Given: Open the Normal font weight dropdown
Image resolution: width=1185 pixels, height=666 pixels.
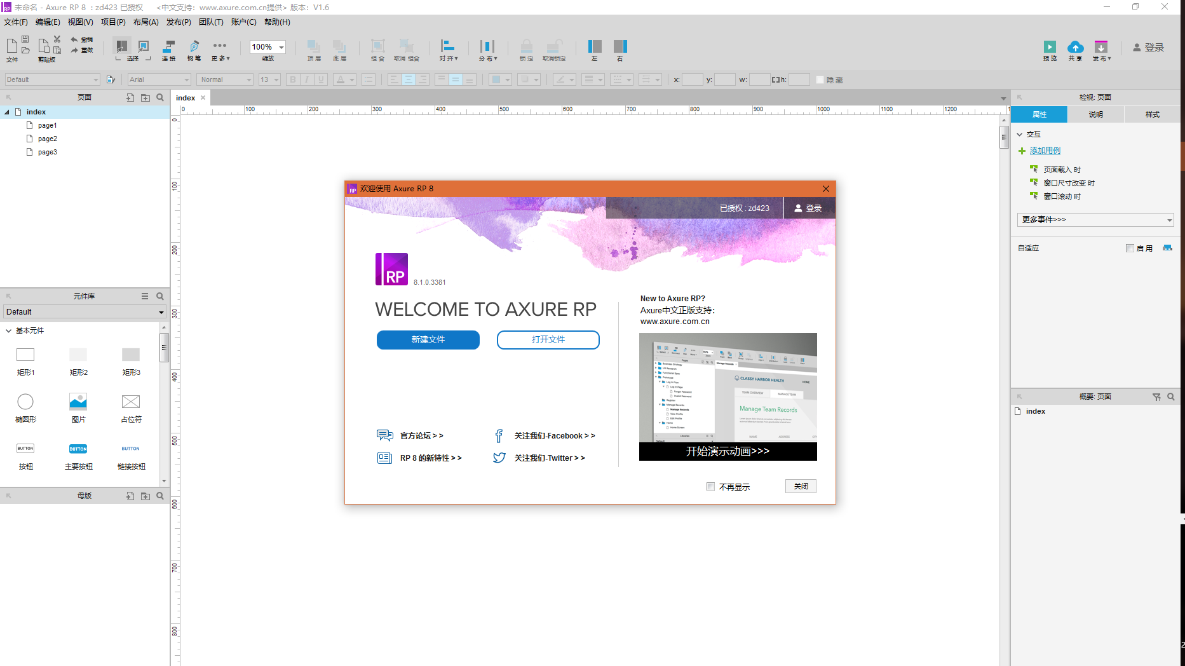Looking at the screenshot, I should 225,79.
